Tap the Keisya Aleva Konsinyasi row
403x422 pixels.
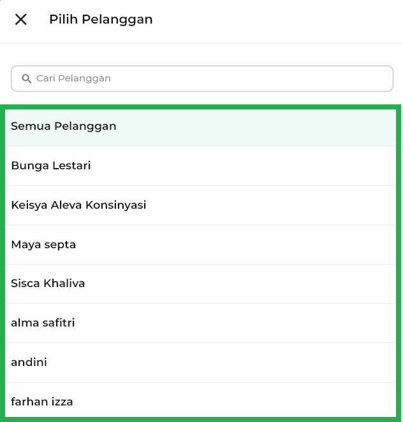[201, 205]
